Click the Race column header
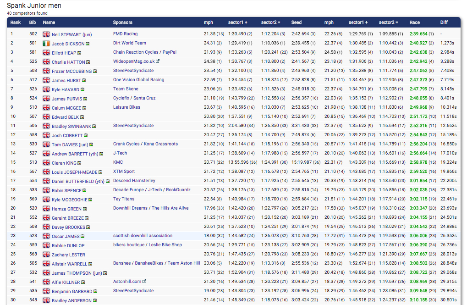Screen dimensions: 467x305 tap(414, 22)
